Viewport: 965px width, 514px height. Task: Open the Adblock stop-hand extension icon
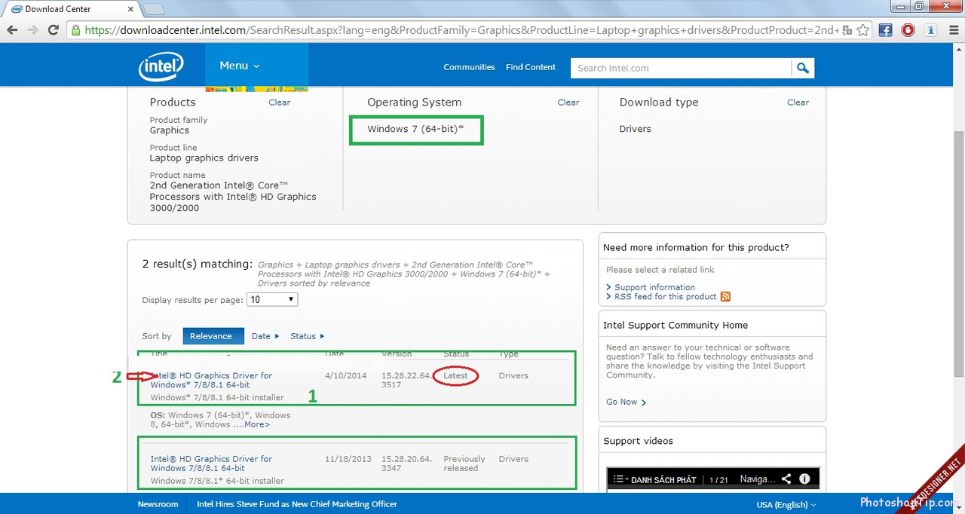908,30
